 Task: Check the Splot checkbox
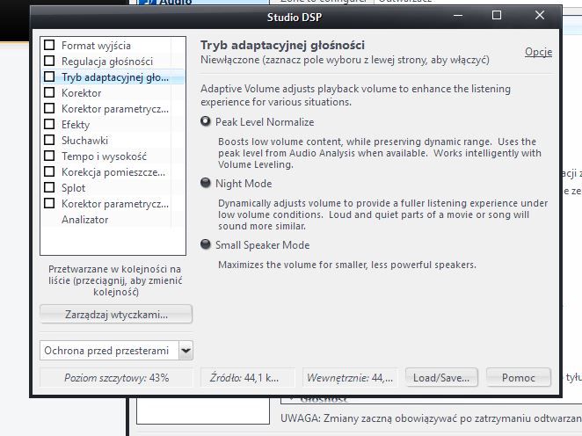pos(49,188)
